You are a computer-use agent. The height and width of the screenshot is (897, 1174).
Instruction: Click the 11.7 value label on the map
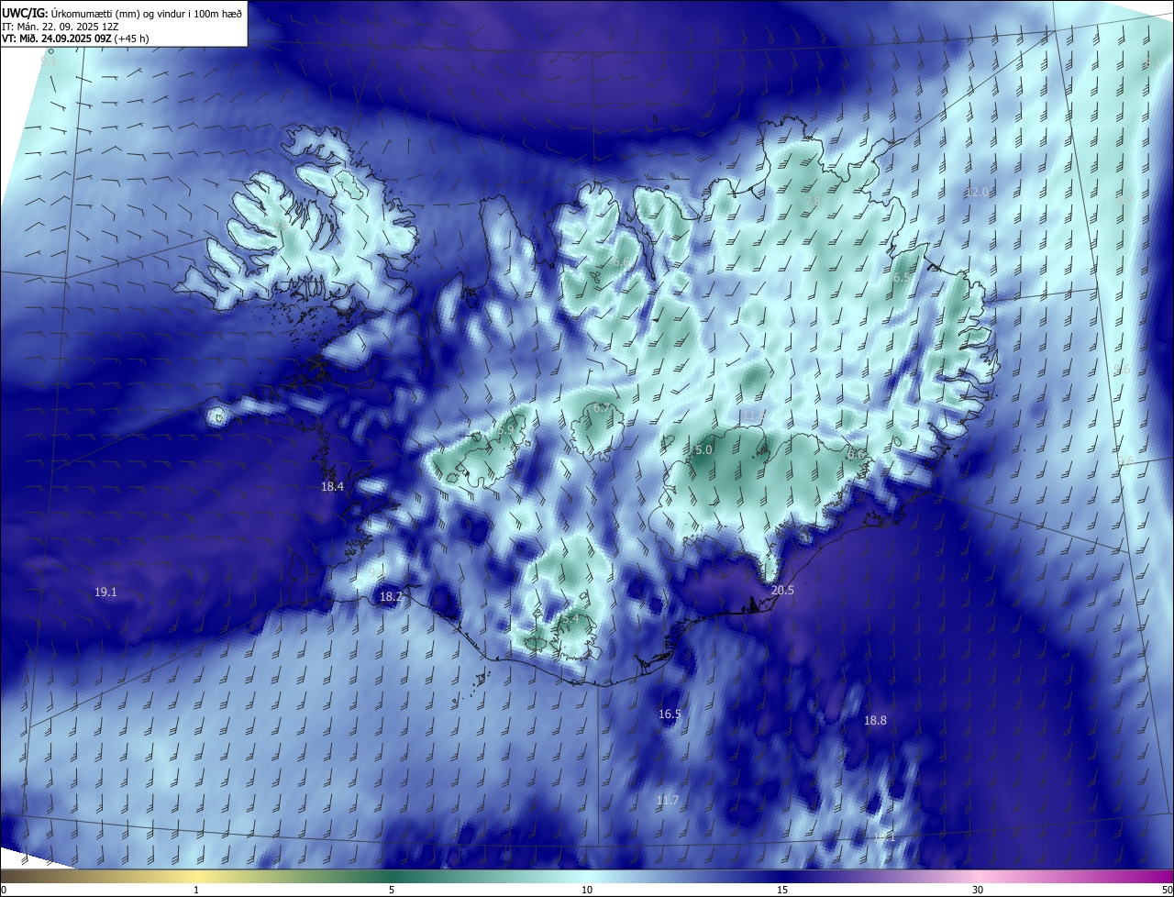pos(668,801)
